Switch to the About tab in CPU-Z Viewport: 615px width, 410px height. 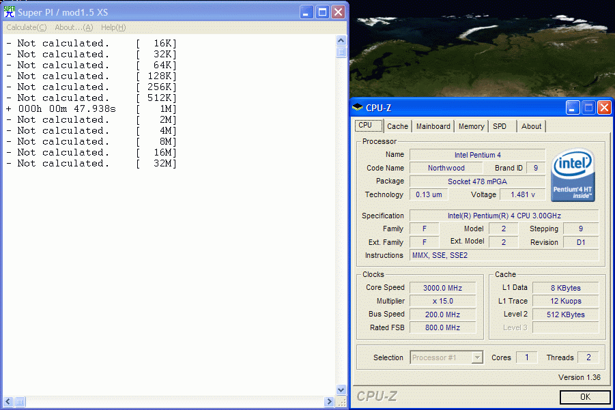pyautogui.click(x=531, y=126)
